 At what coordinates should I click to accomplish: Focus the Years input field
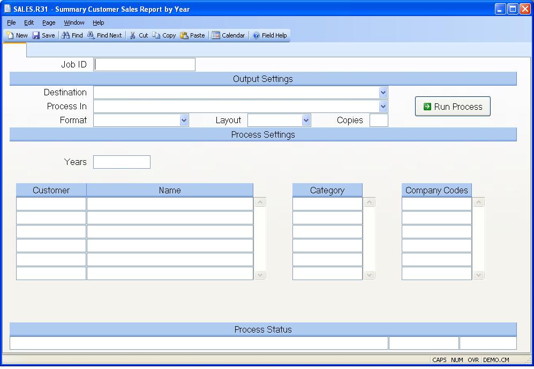pos(122,162)
